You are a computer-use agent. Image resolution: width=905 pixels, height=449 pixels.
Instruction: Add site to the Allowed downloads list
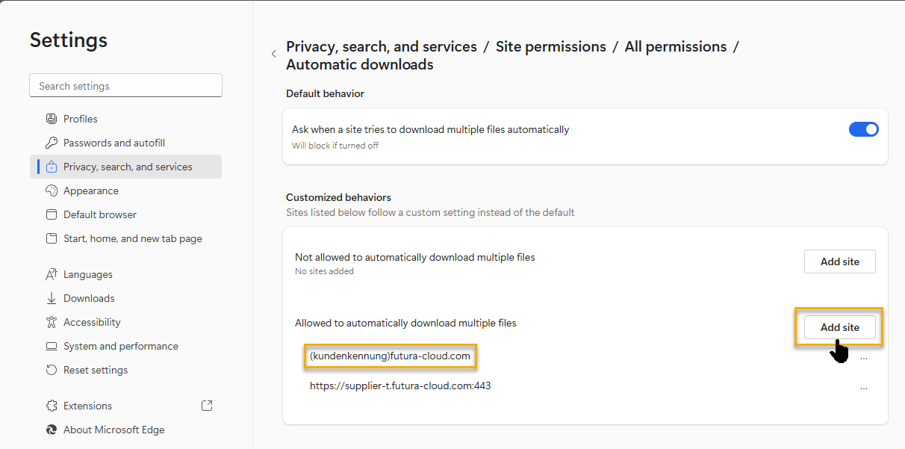click(839, 327)
